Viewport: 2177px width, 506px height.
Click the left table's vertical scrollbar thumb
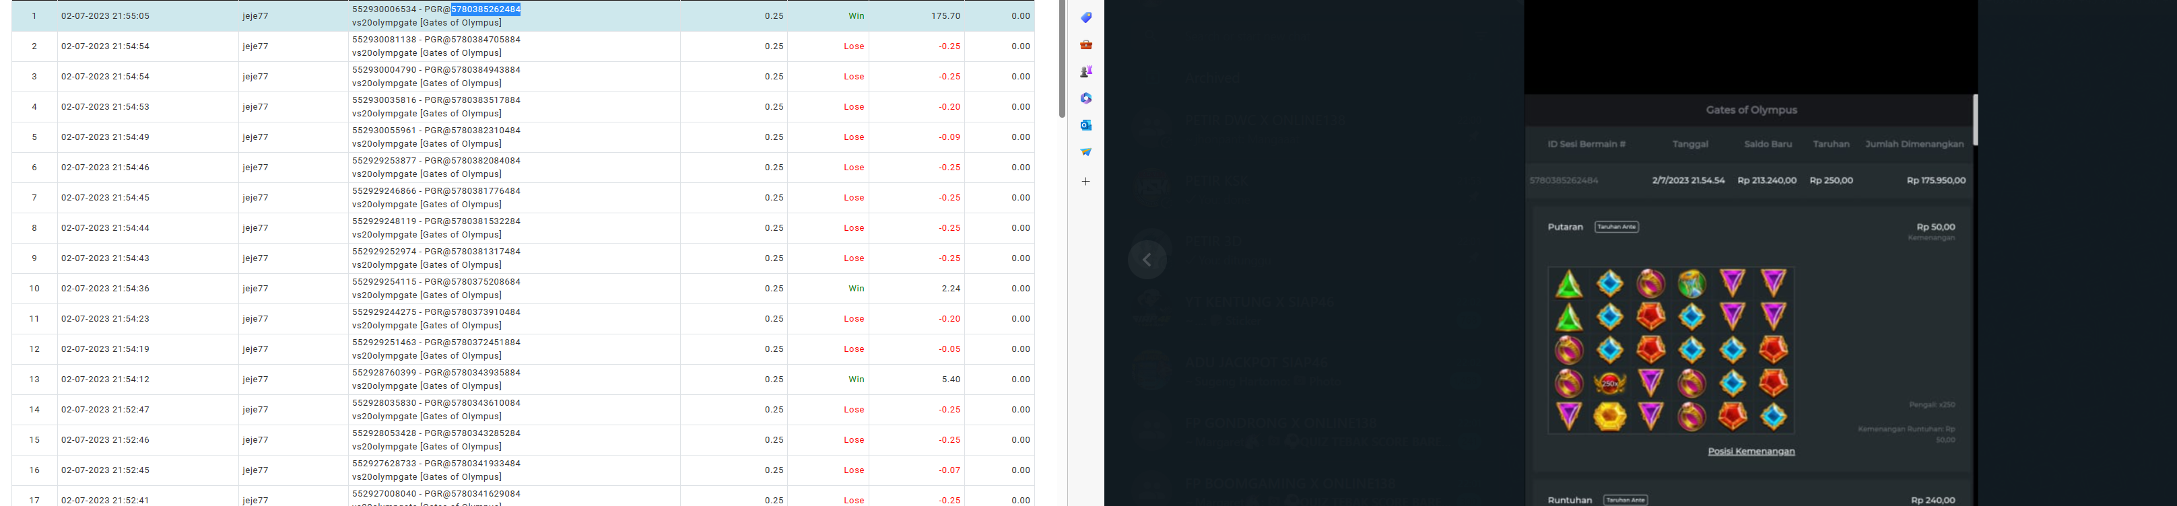pos(1063,59)
